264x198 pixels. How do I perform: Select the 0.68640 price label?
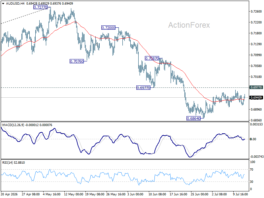pos(194,118)
